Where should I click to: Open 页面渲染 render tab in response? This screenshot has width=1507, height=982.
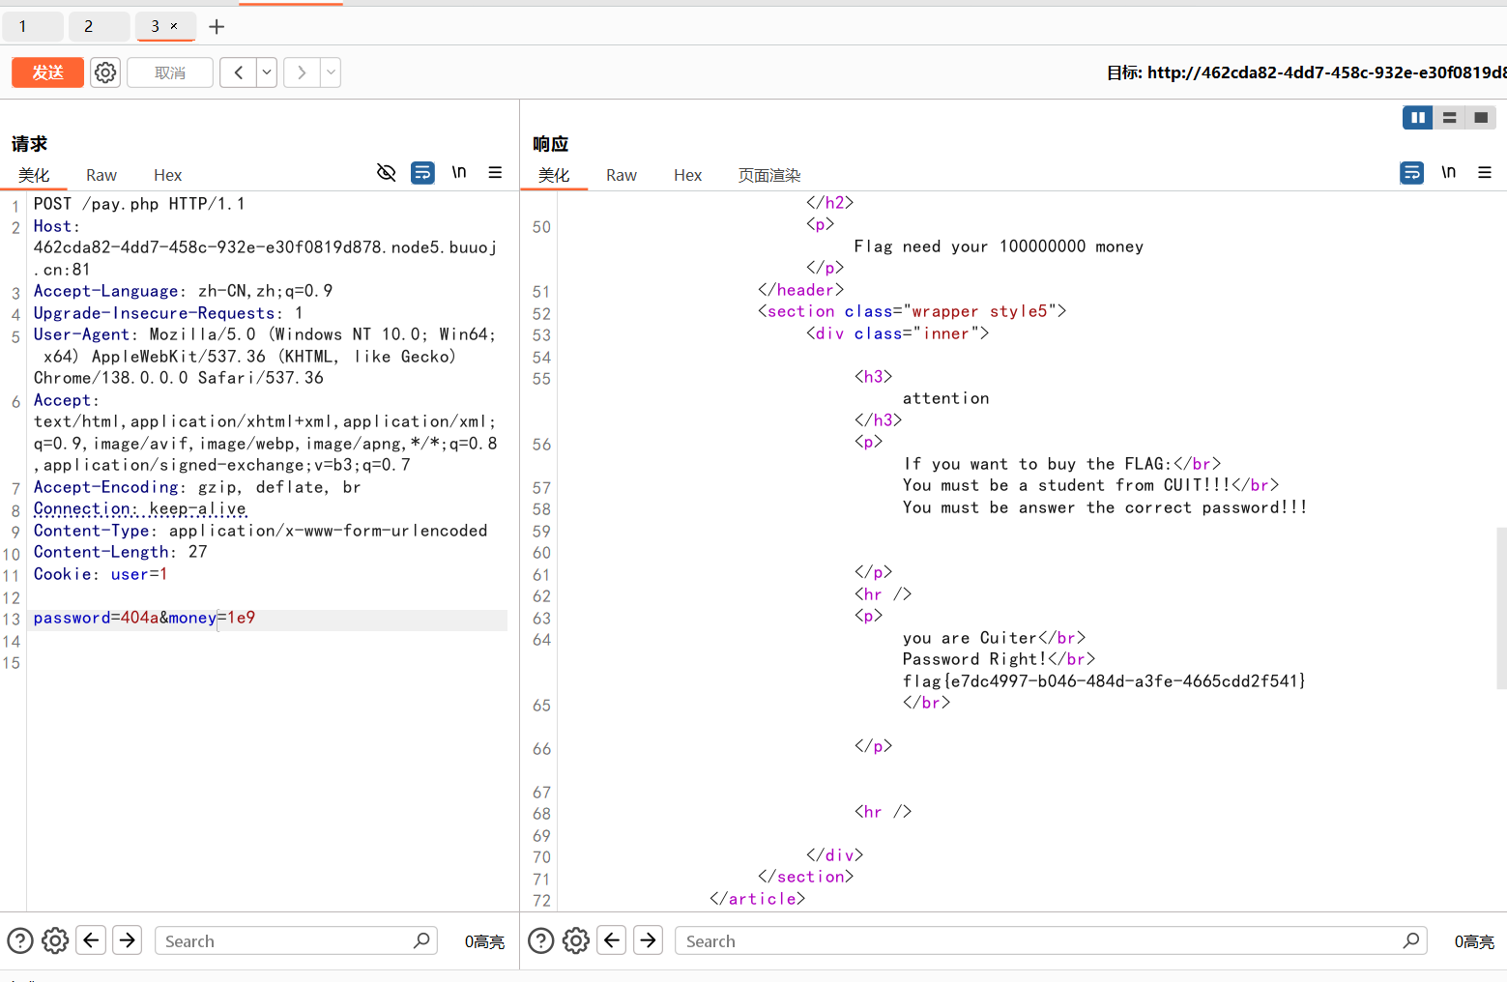coord(769,175)
